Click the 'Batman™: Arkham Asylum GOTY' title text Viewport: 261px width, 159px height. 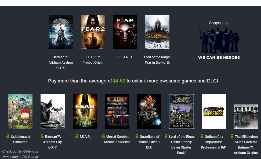pyautogui.click(x=61, y=62)
